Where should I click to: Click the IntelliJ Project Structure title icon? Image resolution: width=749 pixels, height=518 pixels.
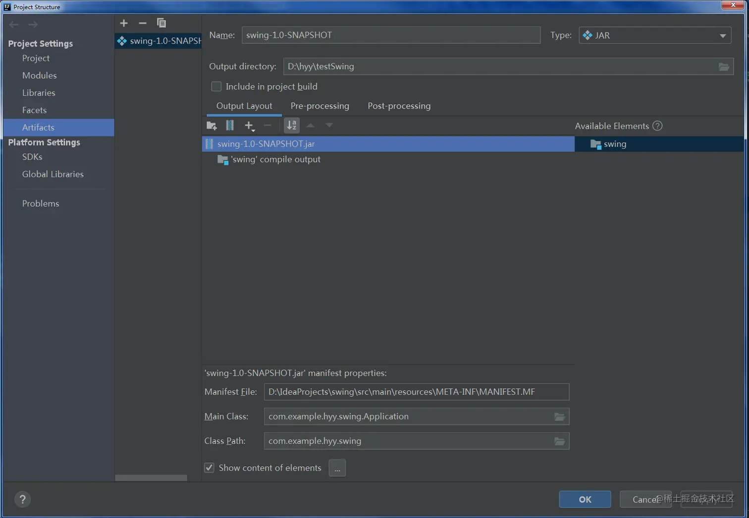point(7,7)
